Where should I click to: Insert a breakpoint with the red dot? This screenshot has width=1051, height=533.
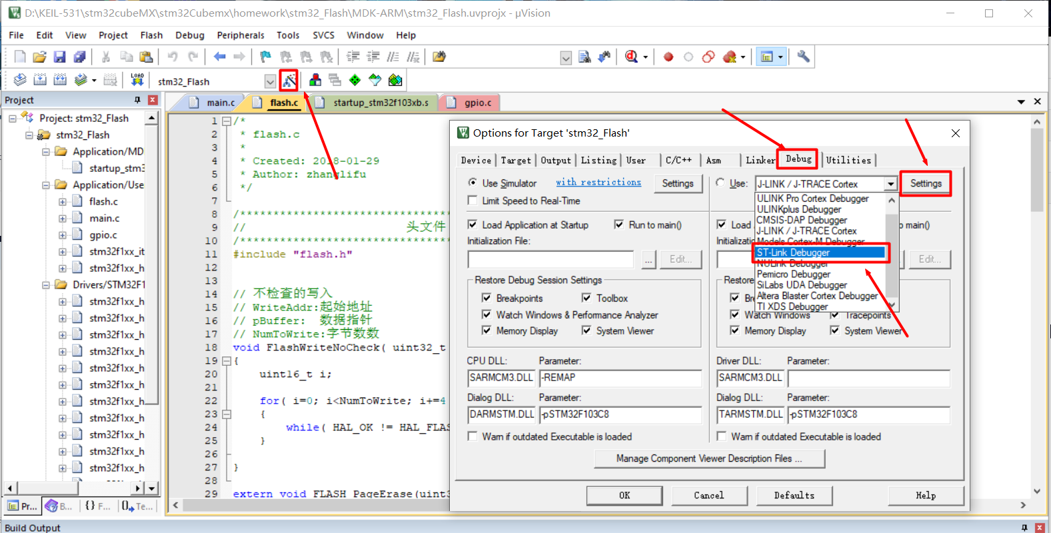pyautogui.click(x=668, y=57)
